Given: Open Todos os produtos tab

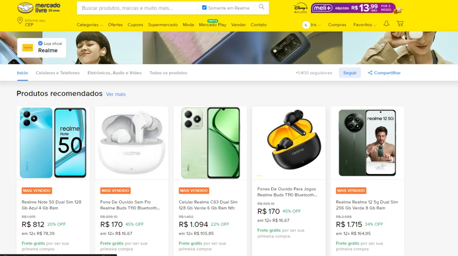Looking at the screenshot, I should click(168, 73).
